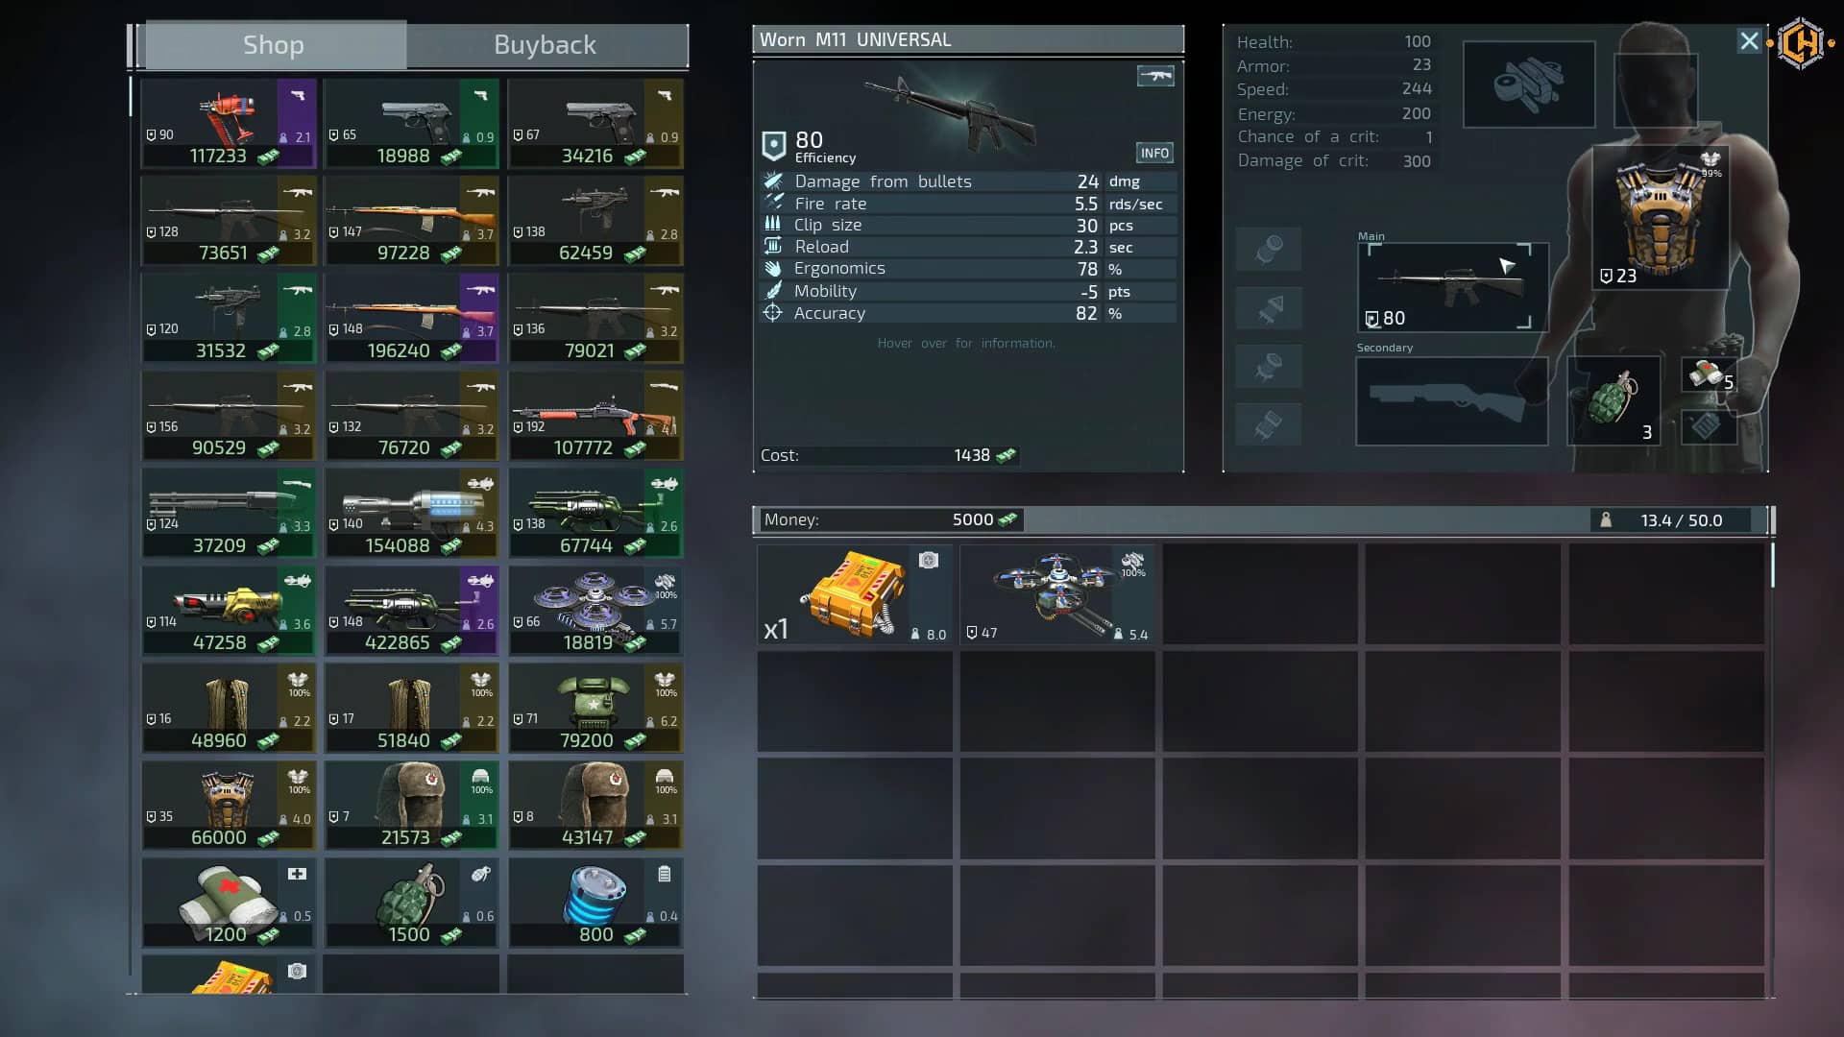The image size is (1844, 1037).
Task: Click the grenade slot showing 3 grenades
Action: pyautogui.click(x=1613, y=401)
